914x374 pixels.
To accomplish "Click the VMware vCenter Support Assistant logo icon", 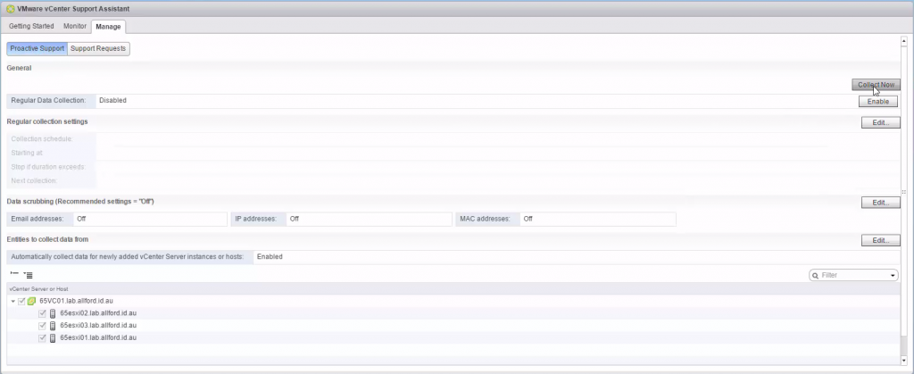I will (x=11, y=9).
